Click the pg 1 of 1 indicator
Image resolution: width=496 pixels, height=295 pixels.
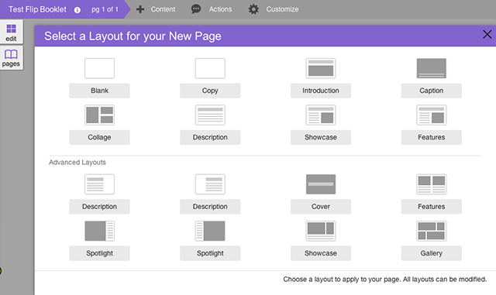pyautogui.click(x=105, y=9)
